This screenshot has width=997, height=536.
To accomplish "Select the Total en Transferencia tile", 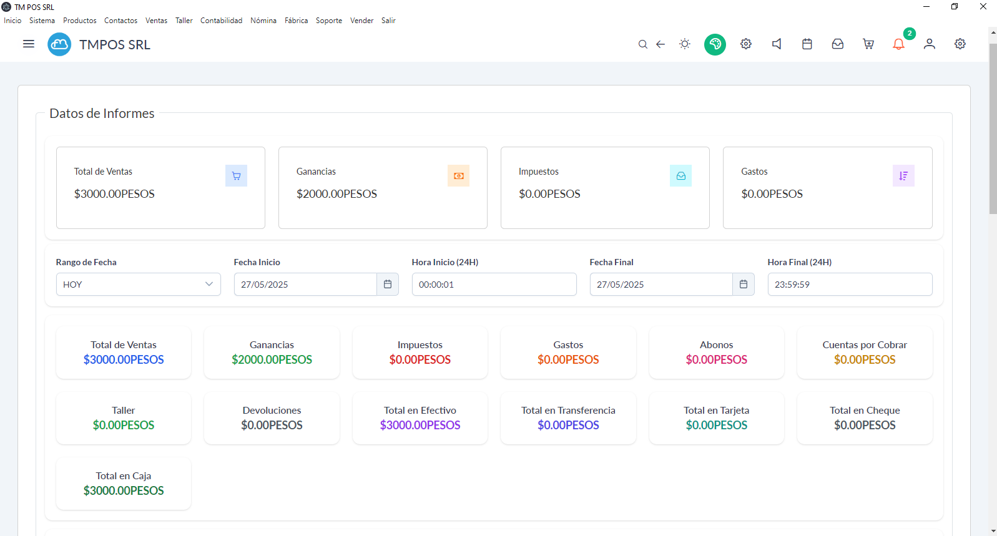I will [x=568, y=418].
